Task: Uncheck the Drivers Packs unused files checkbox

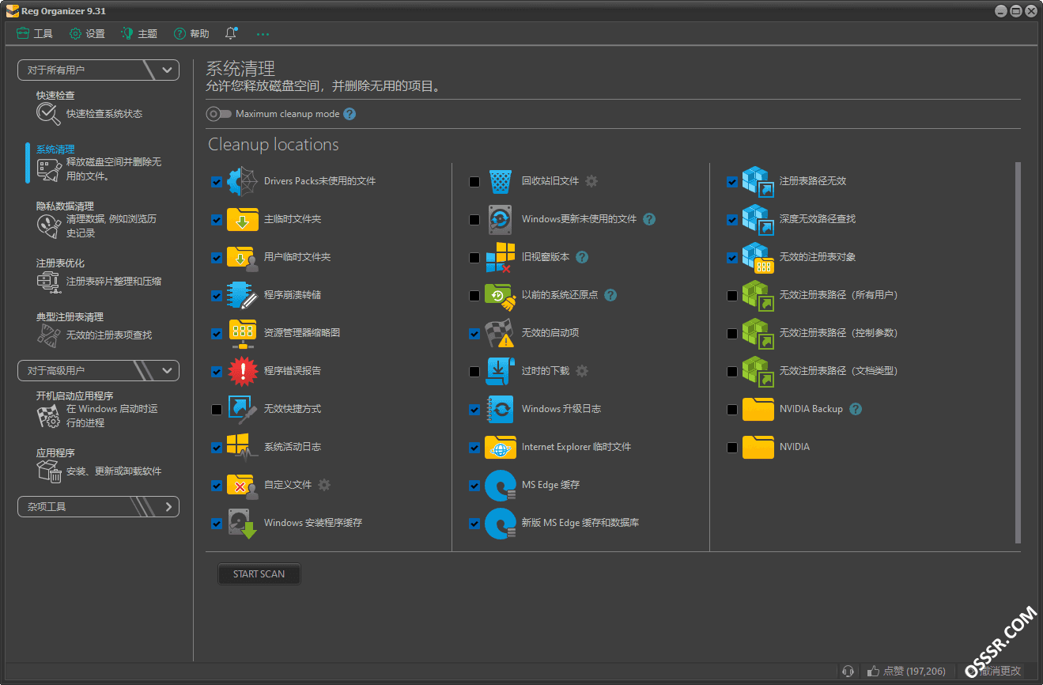Action: click(x=217, y=181)
